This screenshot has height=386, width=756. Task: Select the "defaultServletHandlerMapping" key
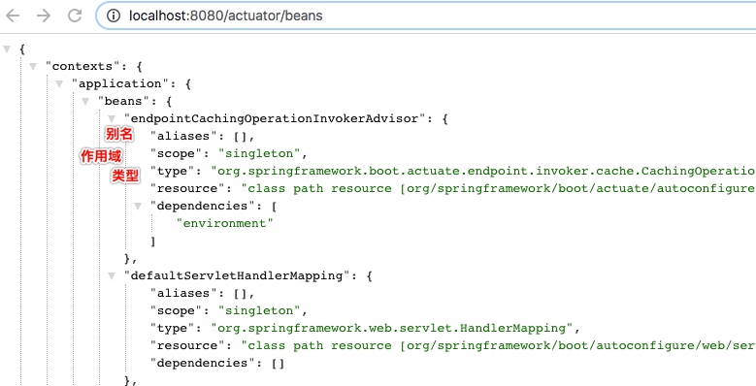[237, 276]
